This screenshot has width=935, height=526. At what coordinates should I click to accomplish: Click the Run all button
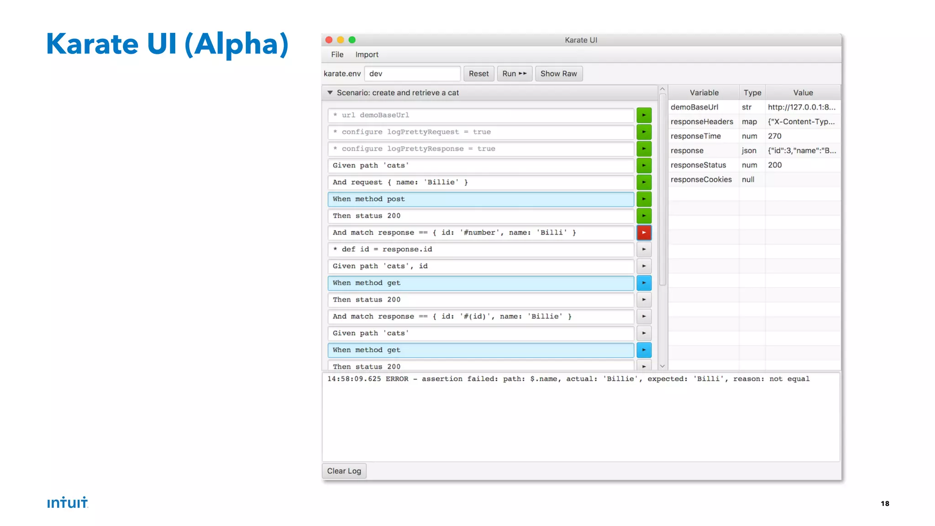514,74
